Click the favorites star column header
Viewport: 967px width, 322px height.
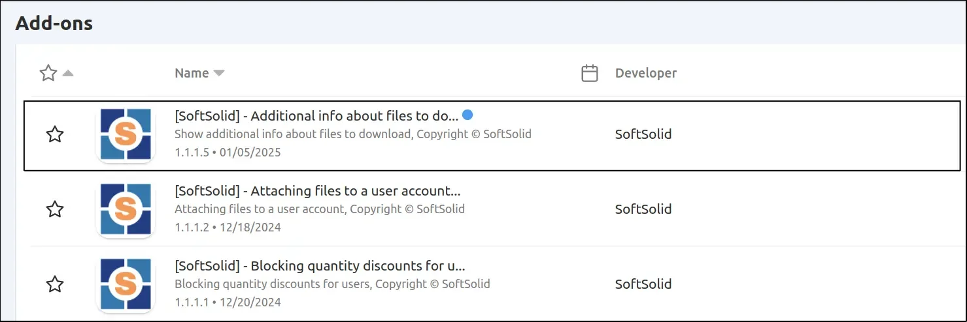coord(48,73)
